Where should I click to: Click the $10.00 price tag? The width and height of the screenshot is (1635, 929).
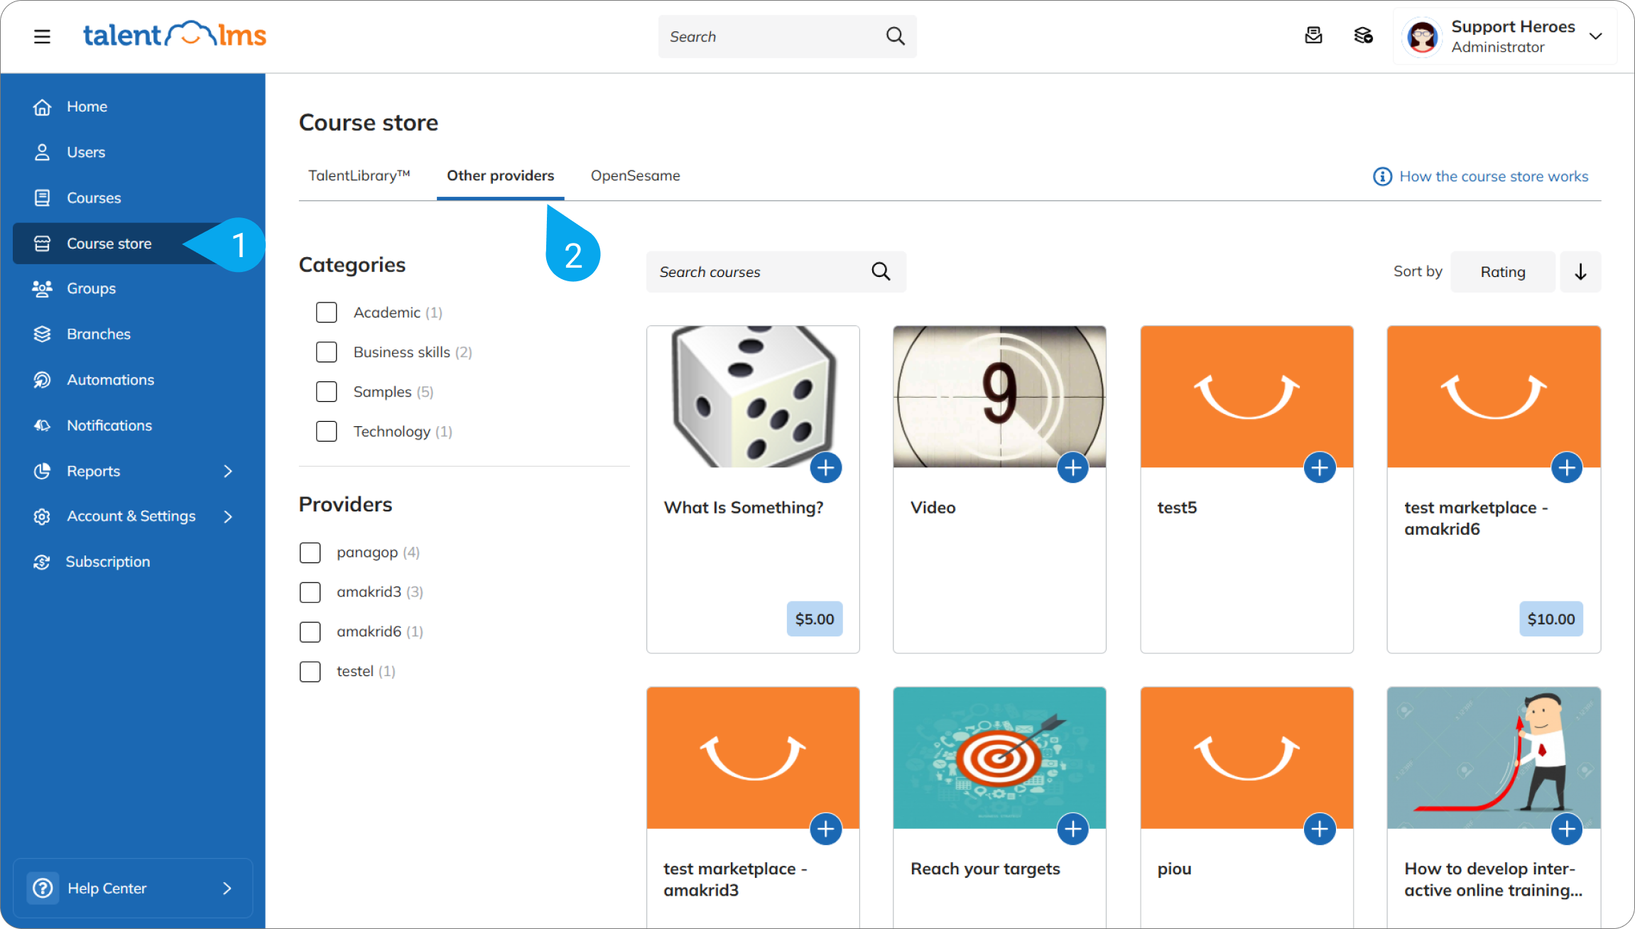1551,619
